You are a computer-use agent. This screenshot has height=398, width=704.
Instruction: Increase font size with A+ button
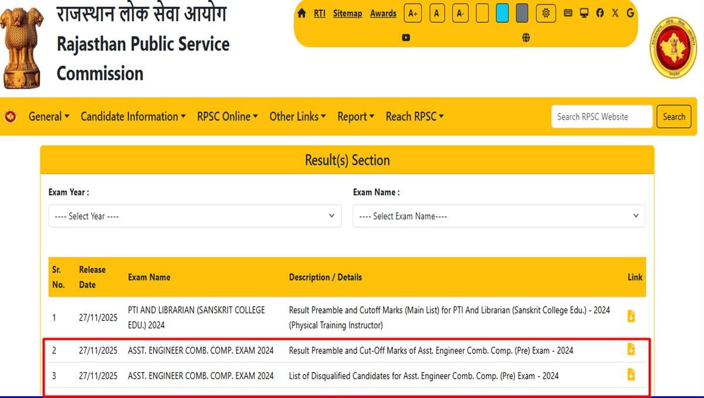pyautogui.click(x=413, y=13)
